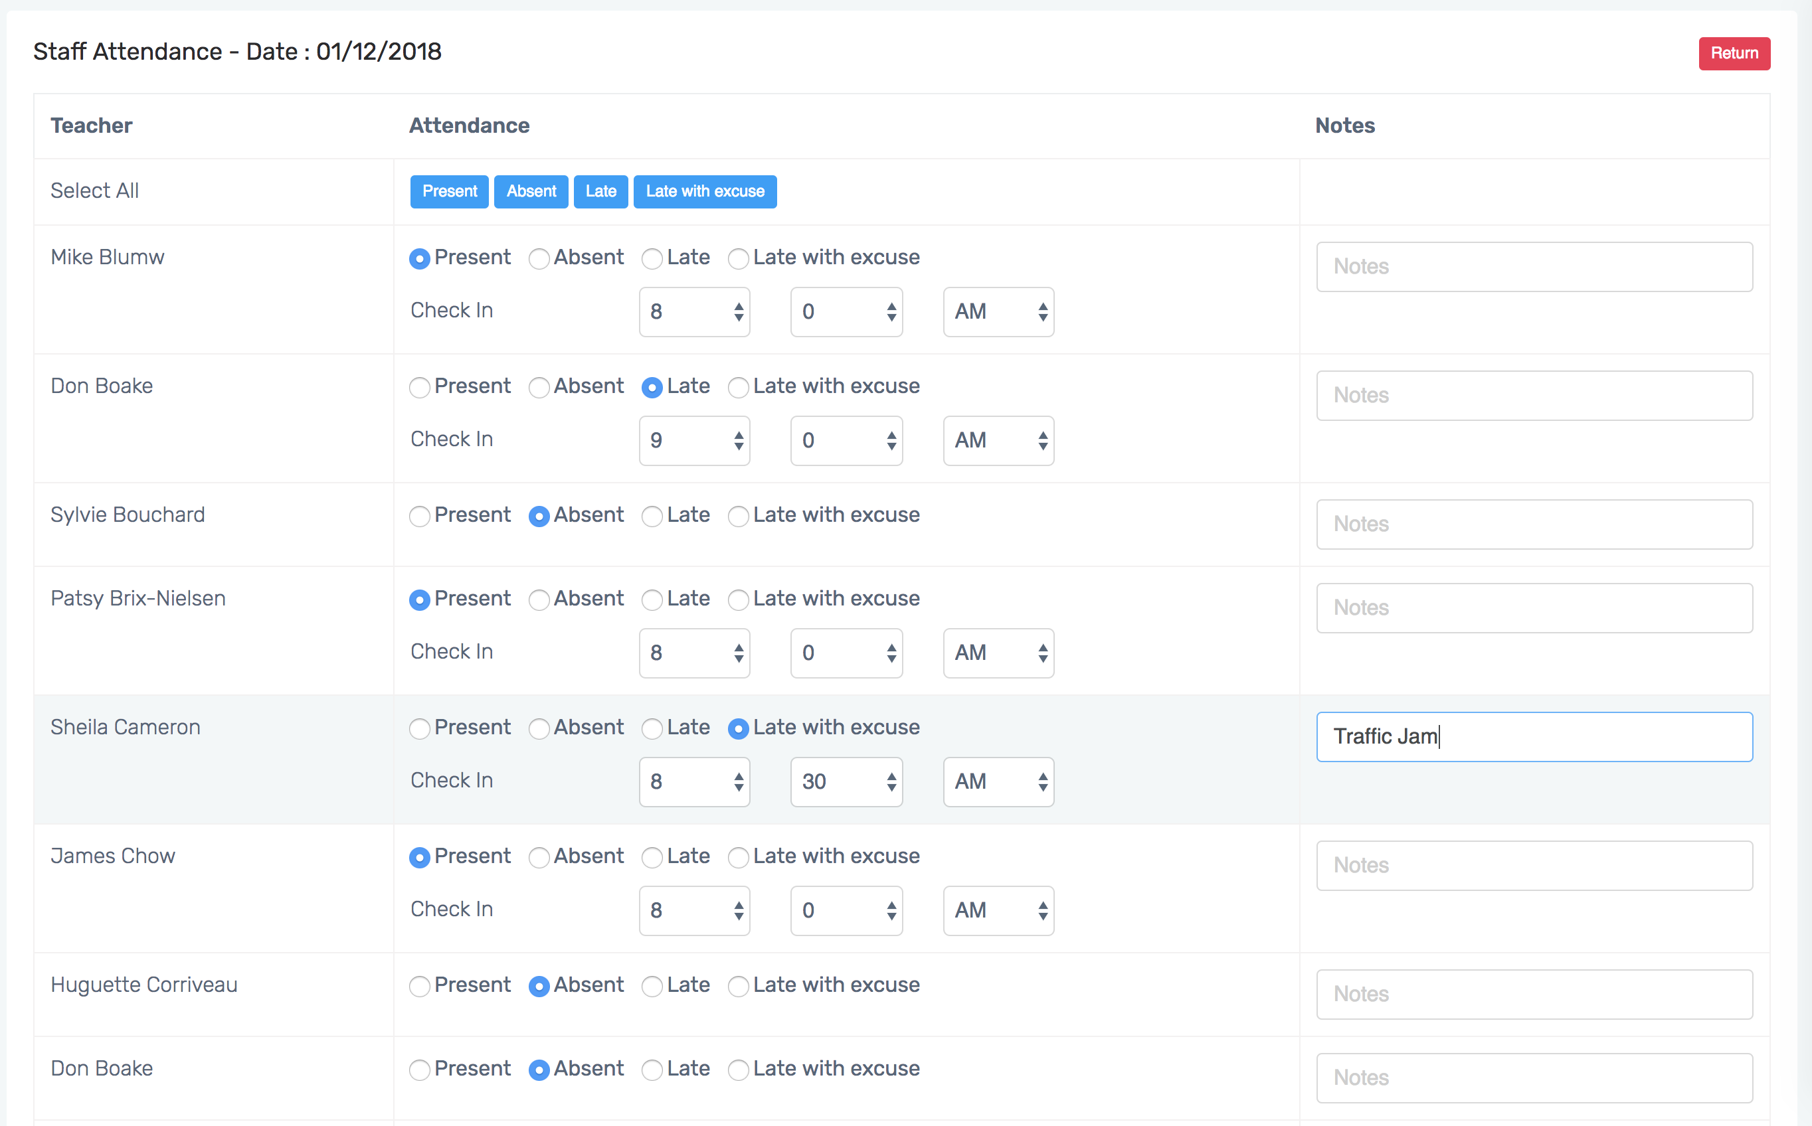Select Late for James Chow

pos(652,857)
